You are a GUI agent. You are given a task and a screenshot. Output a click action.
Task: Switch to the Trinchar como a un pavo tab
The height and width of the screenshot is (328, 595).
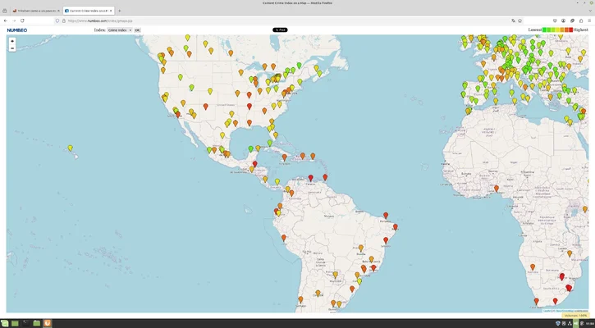[36, 11]
